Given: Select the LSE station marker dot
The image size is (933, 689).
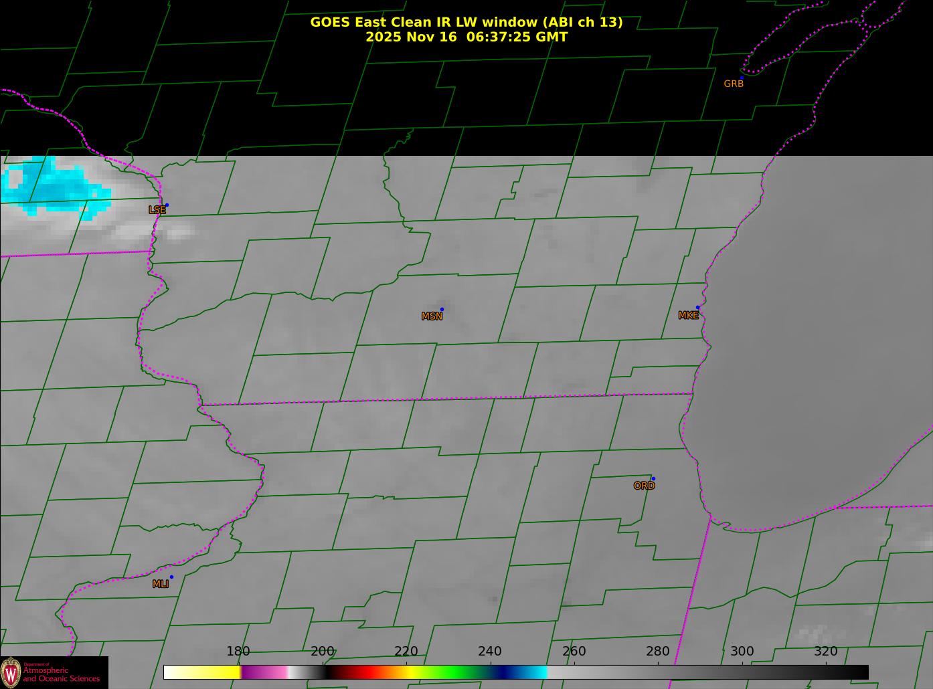Looking at the screenshot, I should pos(167,205).
